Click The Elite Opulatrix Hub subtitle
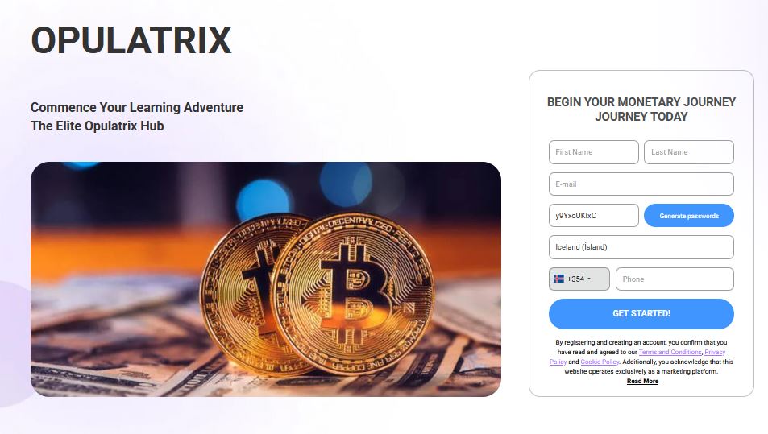 click(97, 126)
